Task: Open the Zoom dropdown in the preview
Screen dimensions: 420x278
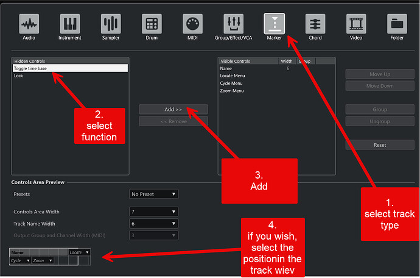Action: click(43, 260)
